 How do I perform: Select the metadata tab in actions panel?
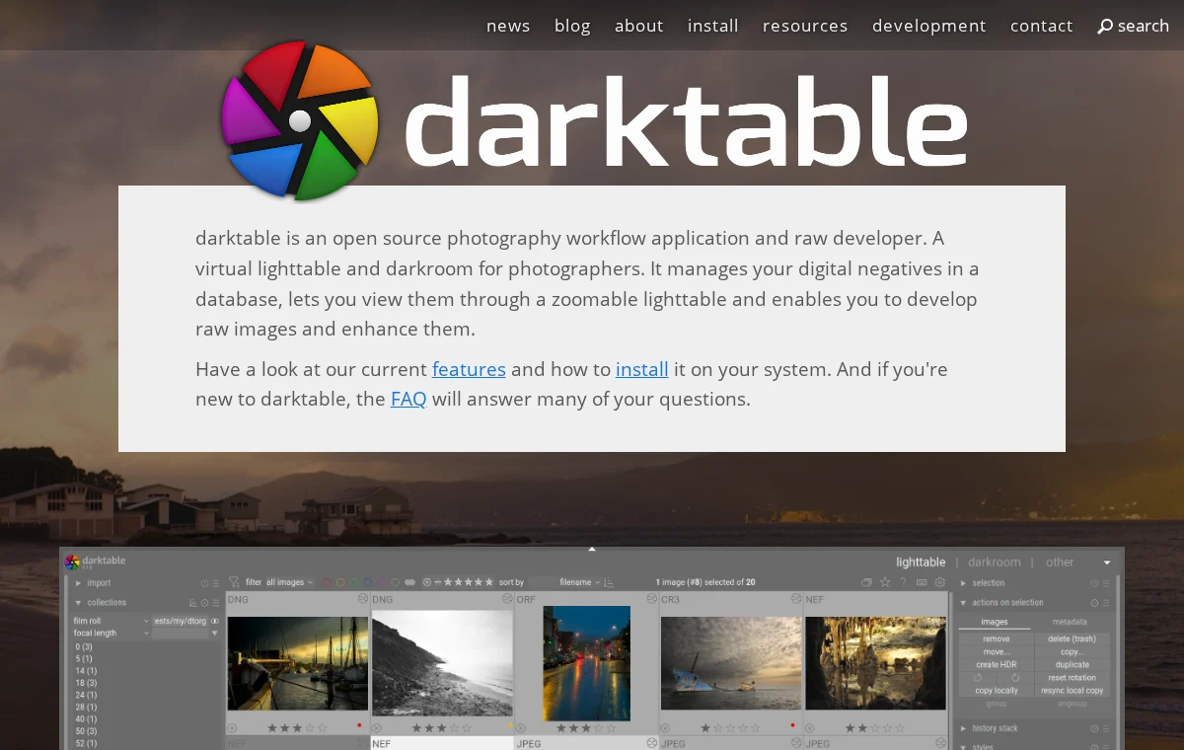(1070, 622)
